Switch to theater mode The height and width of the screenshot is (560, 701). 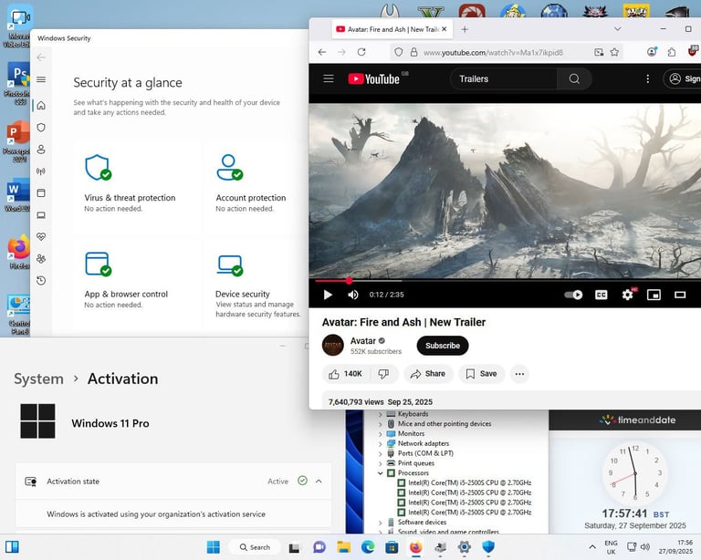tap(680, 295)
